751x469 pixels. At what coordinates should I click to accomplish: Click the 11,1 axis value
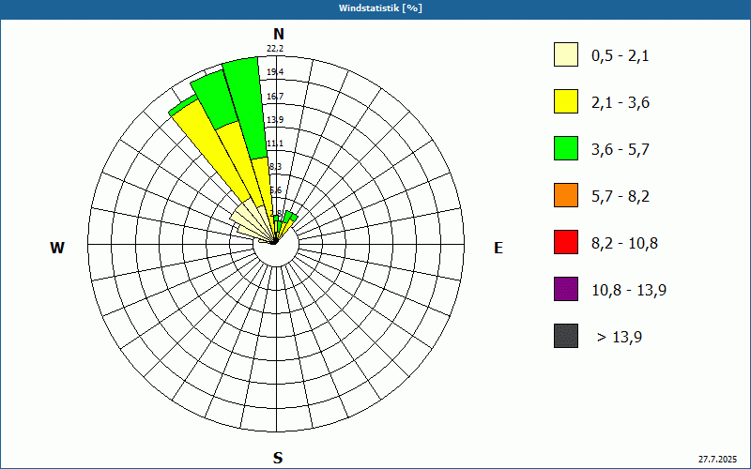275,144
